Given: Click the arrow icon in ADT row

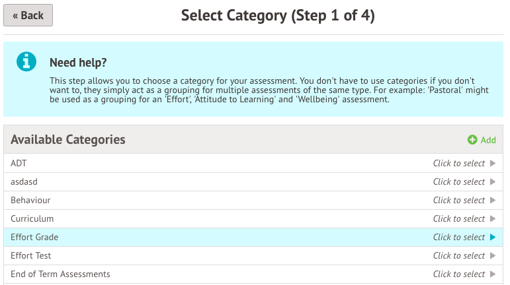Looking at the screenshot, I should click(x=492, y=163).
